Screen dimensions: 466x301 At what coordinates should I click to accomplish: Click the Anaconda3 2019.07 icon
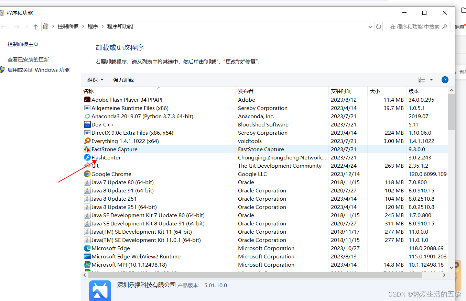coord(87,116)
